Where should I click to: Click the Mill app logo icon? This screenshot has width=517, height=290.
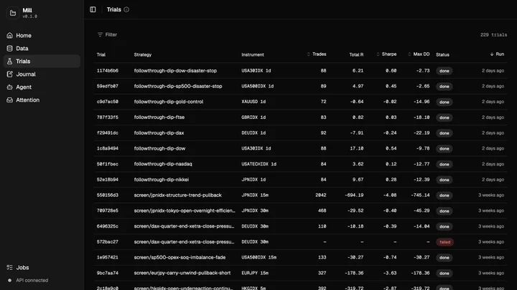pyautogui.click(x=13, y=13)
